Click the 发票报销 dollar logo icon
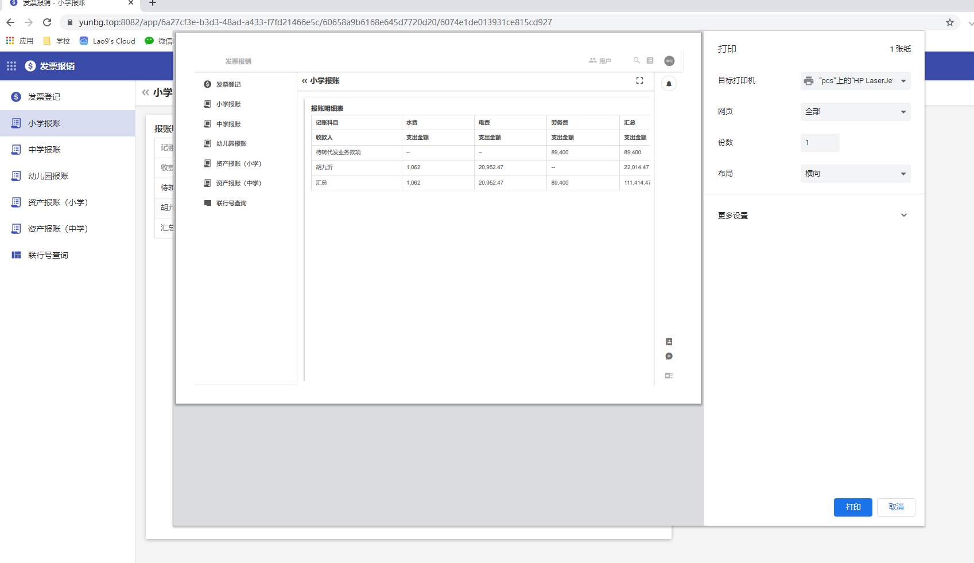Image resolution: width=974 pixels, height=563 pixels. 30,66
